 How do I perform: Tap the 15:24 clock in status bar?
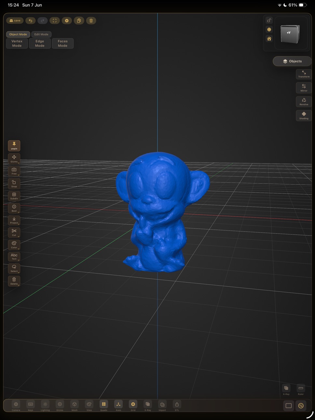pyautogui.click(x=13, y=5)
